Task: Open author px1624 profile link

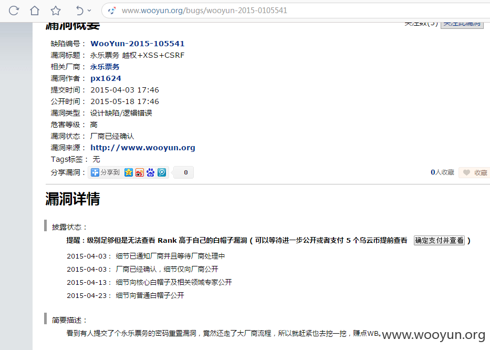Action: (106, 78)
